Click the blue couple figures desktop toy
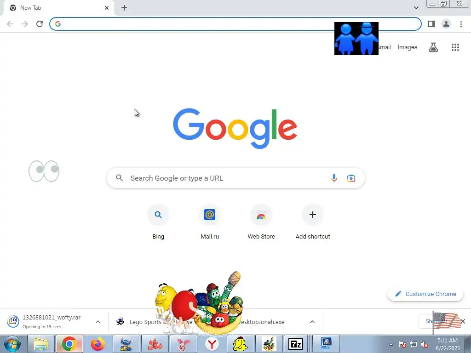 click(x=356, y=39)
